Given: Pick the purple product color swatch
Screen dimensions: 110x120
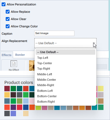Looking at the screenshot, I should pos(13,107).
